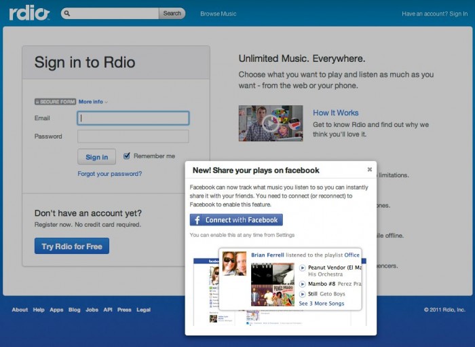Open the Legal footer link

144,310
